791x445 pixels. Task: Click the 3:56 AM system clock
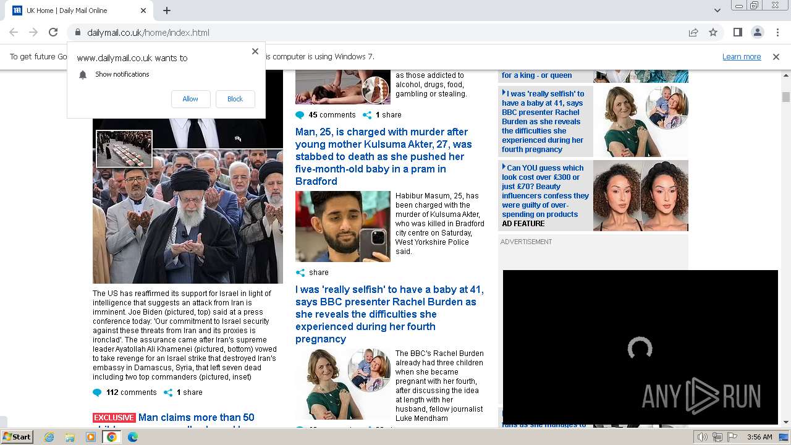point(759,437)
